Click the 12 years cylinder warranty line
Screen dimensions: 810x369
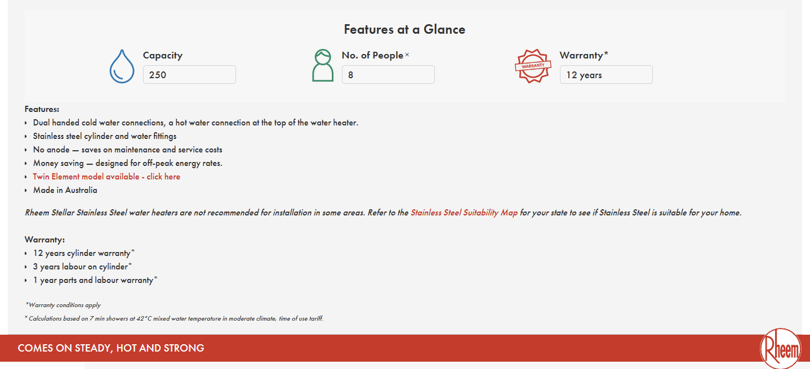(x=84, y=253)
